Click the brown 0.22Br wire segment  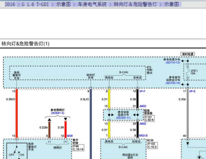[x=49, y=130]
